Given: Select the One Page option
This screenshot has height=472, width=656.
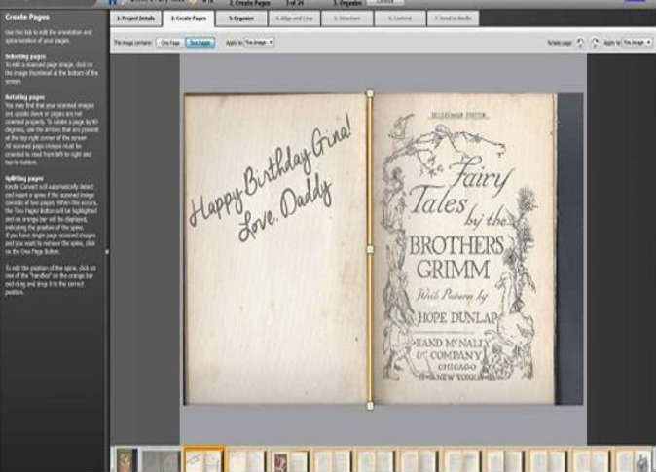Looking at the screenshot, I should pyautogui.click(x=169, y=43).
